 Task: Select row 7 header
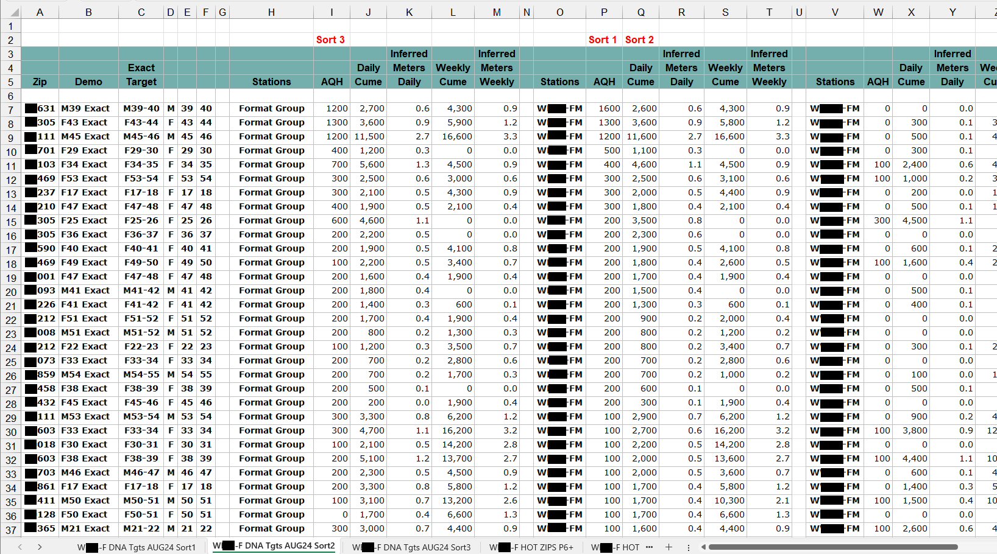10,110
